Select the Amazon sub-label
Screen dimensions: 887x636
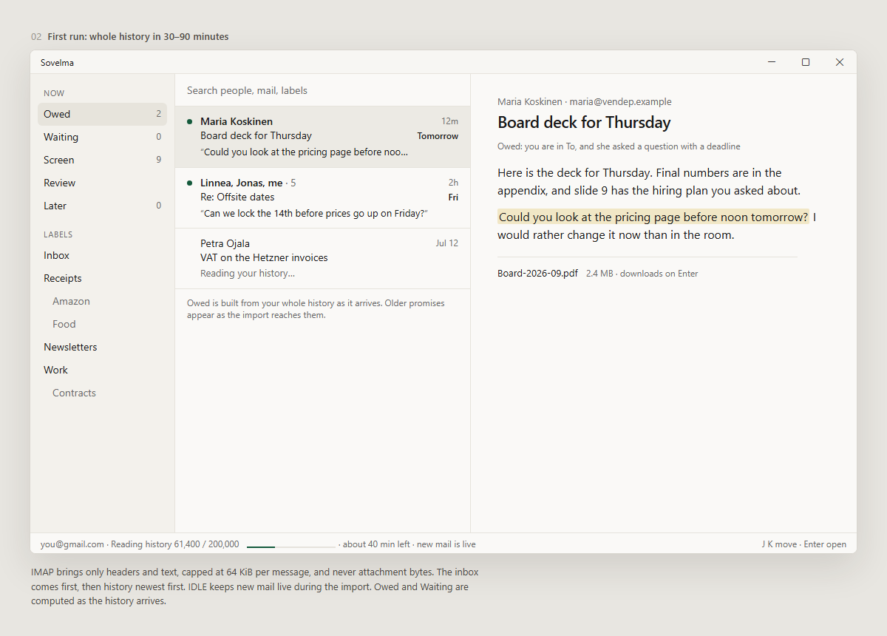[102, 301]
